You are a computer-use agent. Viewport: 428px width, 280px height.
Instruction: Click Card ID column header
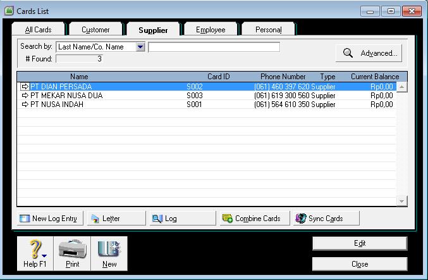[x=219, y=77]
